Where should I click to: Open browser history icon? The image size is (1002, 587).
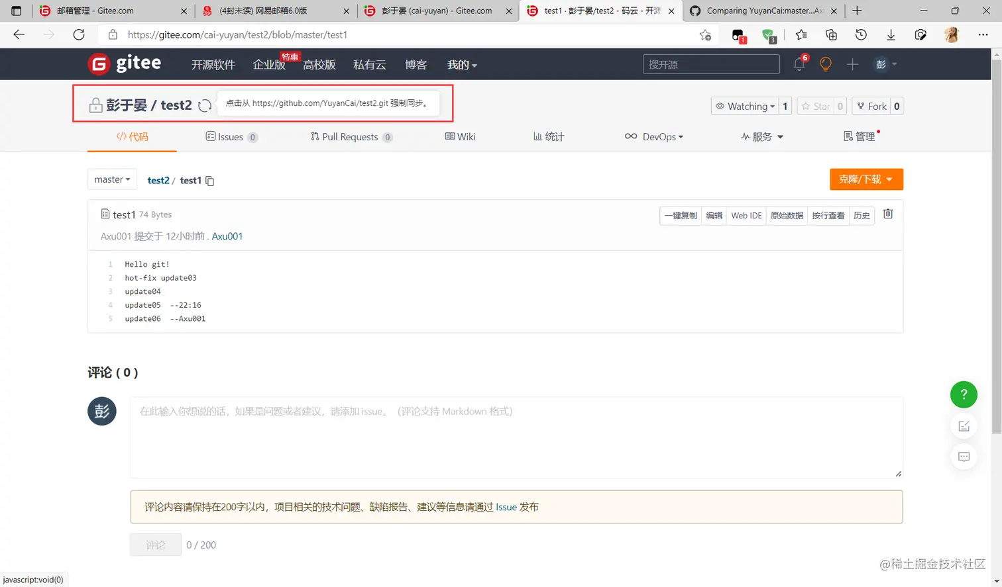(x=861, y=35)
